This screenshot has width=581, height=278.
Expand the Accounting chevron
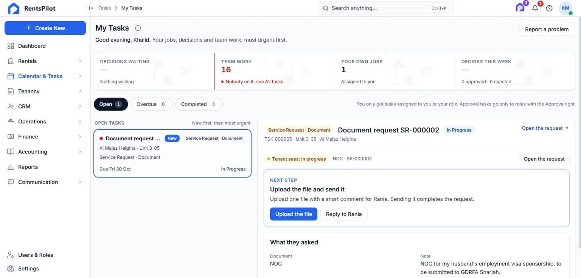80,152
